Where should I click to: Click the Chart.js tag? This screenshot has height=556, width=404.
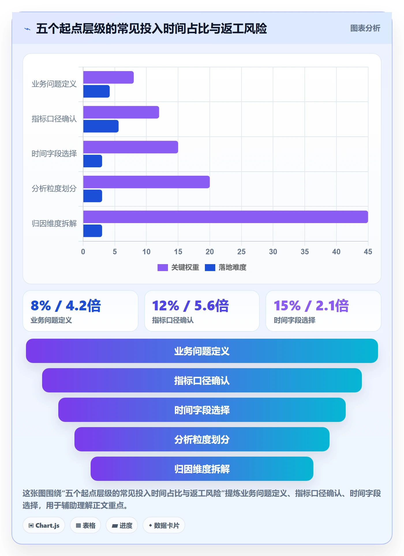pyautogui.click(x=44, y=525)
